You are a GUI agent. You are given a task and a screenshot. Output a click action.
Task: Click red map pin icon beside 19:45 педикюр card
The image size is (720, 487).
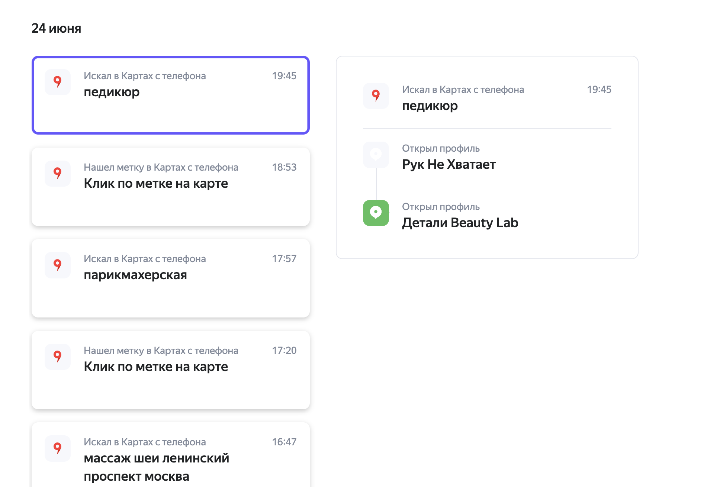(x=57, y=82)
